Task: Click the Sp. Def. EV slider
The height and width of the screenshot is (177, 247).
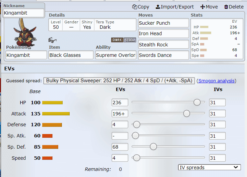Action: click(x=168, y=147)
